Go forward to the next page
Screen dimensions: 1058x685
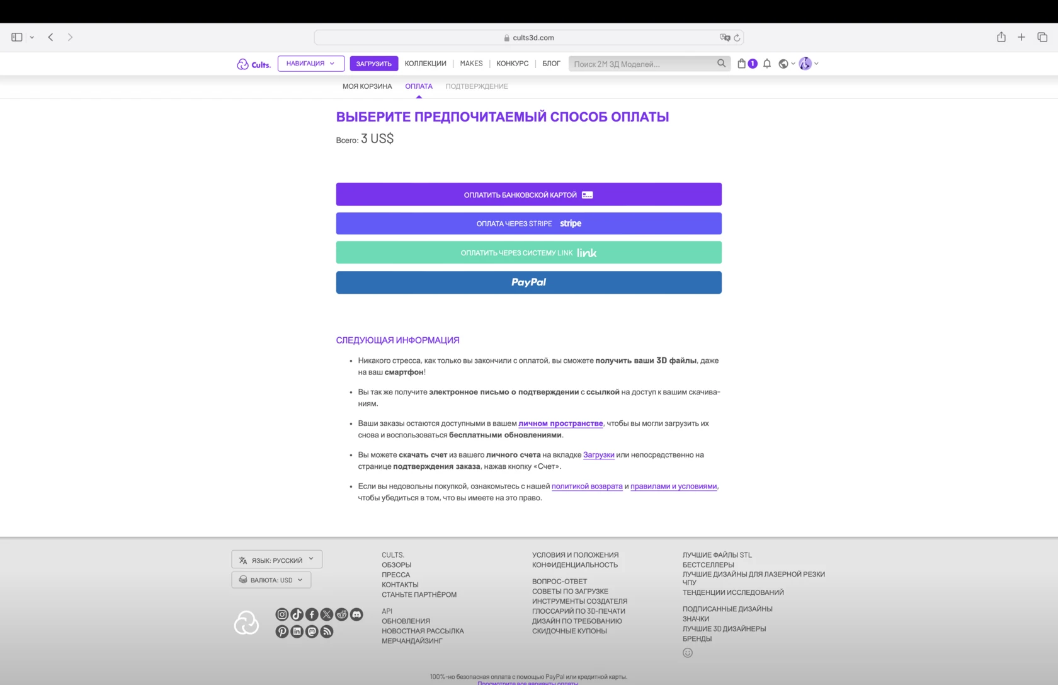tap(70, 37)
